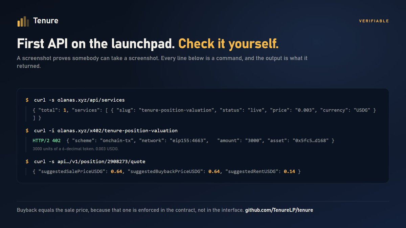Click the $ prompt before the curl -i command

tap(27, 130)
